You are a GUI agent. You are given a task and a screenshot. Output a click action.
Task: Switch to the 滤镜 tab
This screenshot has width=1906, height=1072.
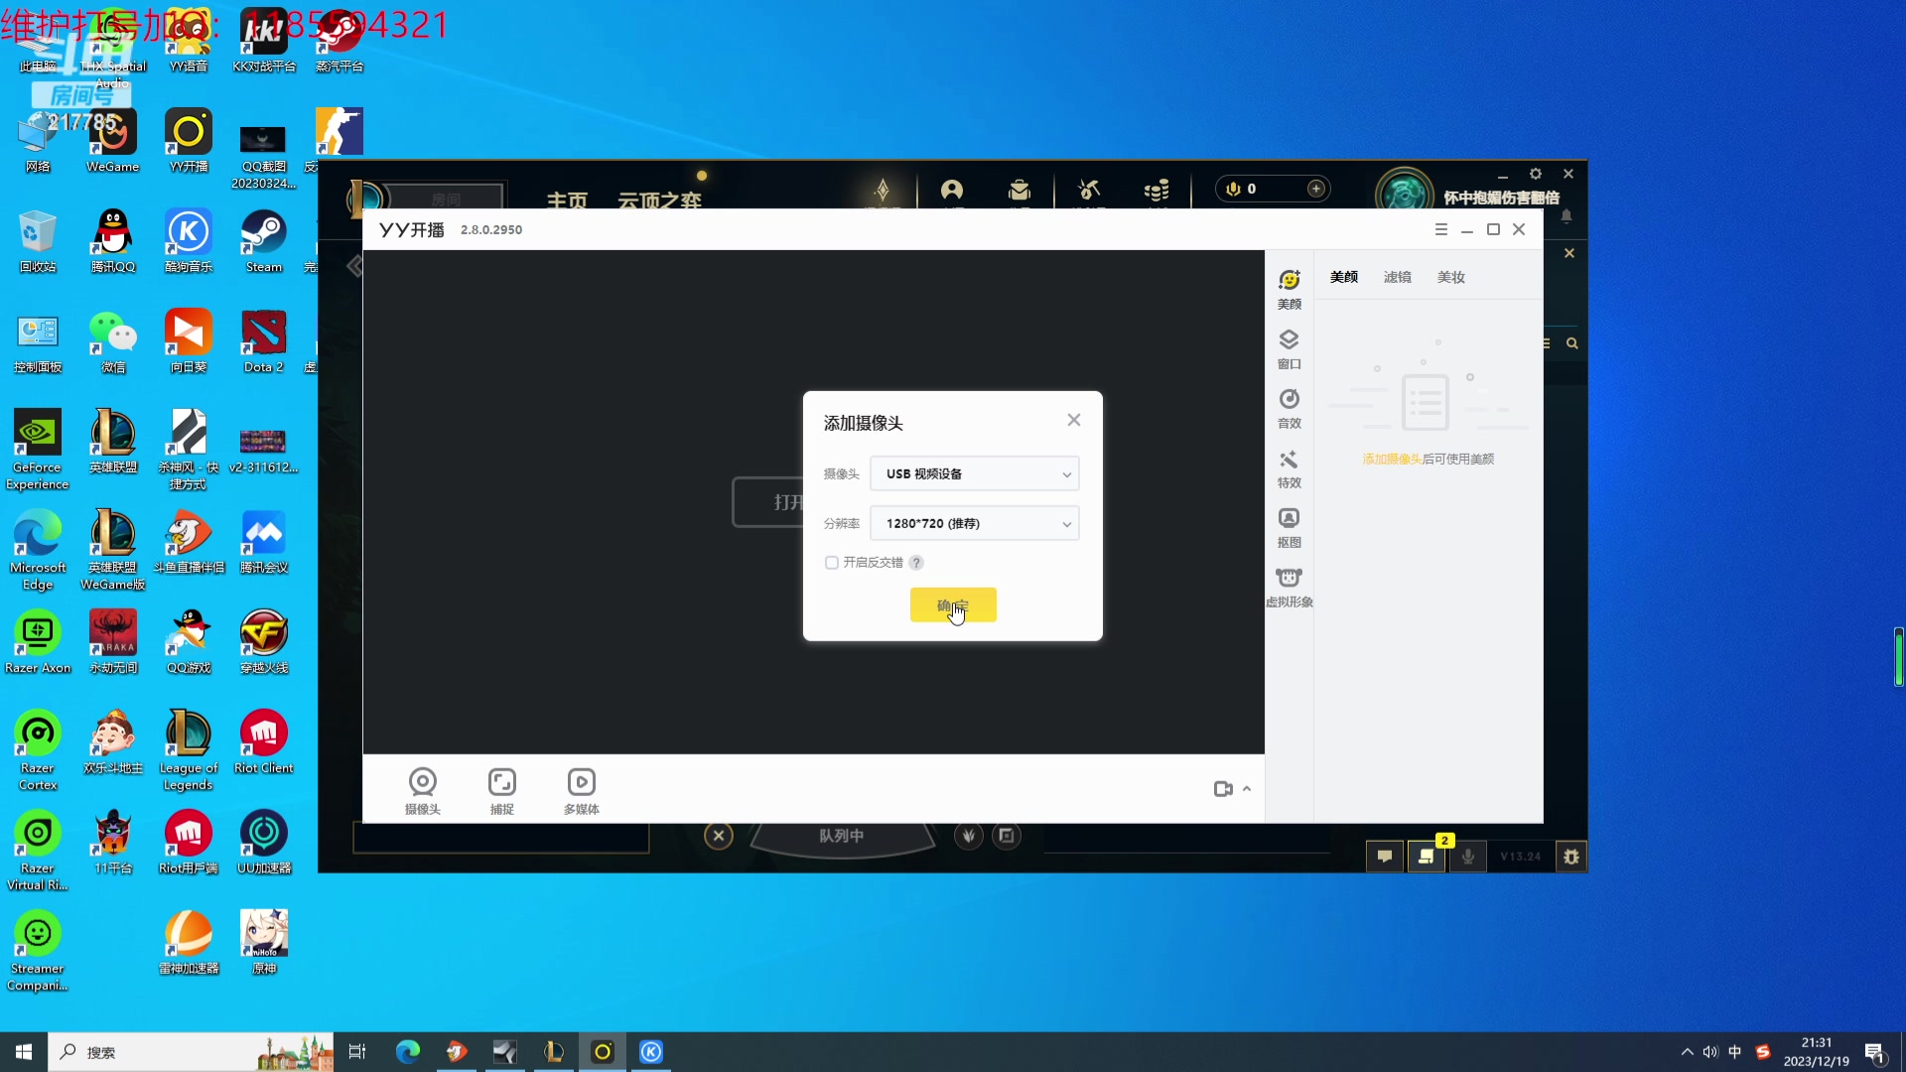pyautogui.click(x=1398, y=277)
